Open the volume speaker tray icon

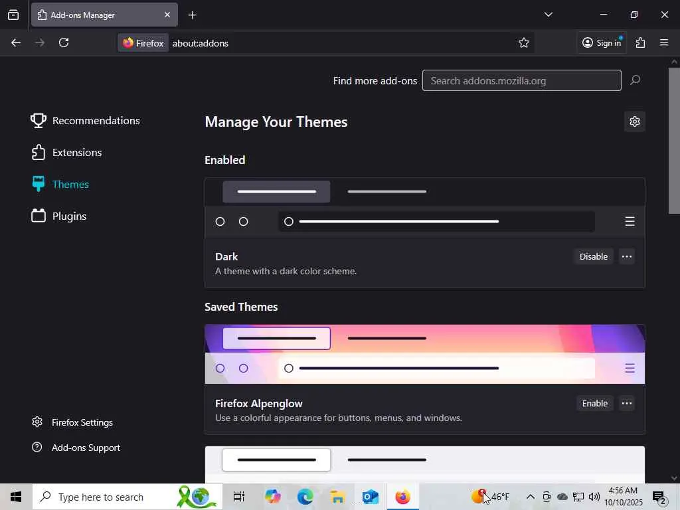[594, 497]
